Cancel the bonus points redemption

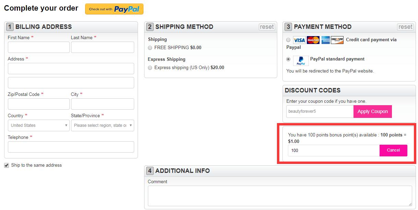(x=393, y=150)
